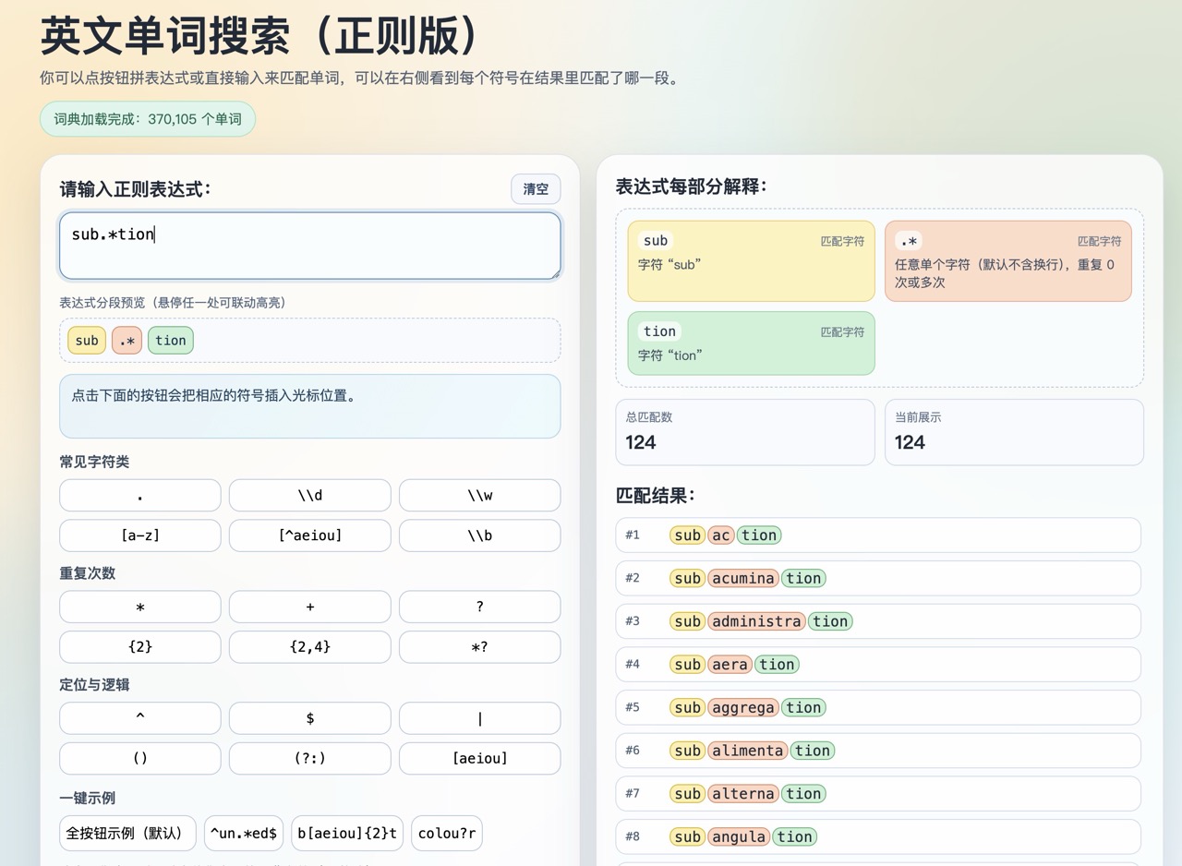
Task: Insert the {2,4} range quantifier button
Action: 309,647
